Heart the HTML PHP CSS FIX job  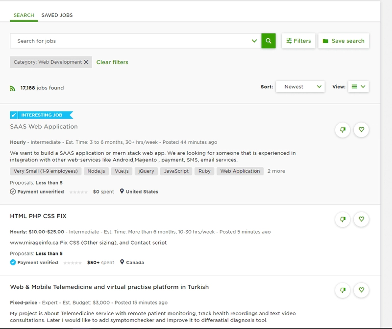click(361, 219)
